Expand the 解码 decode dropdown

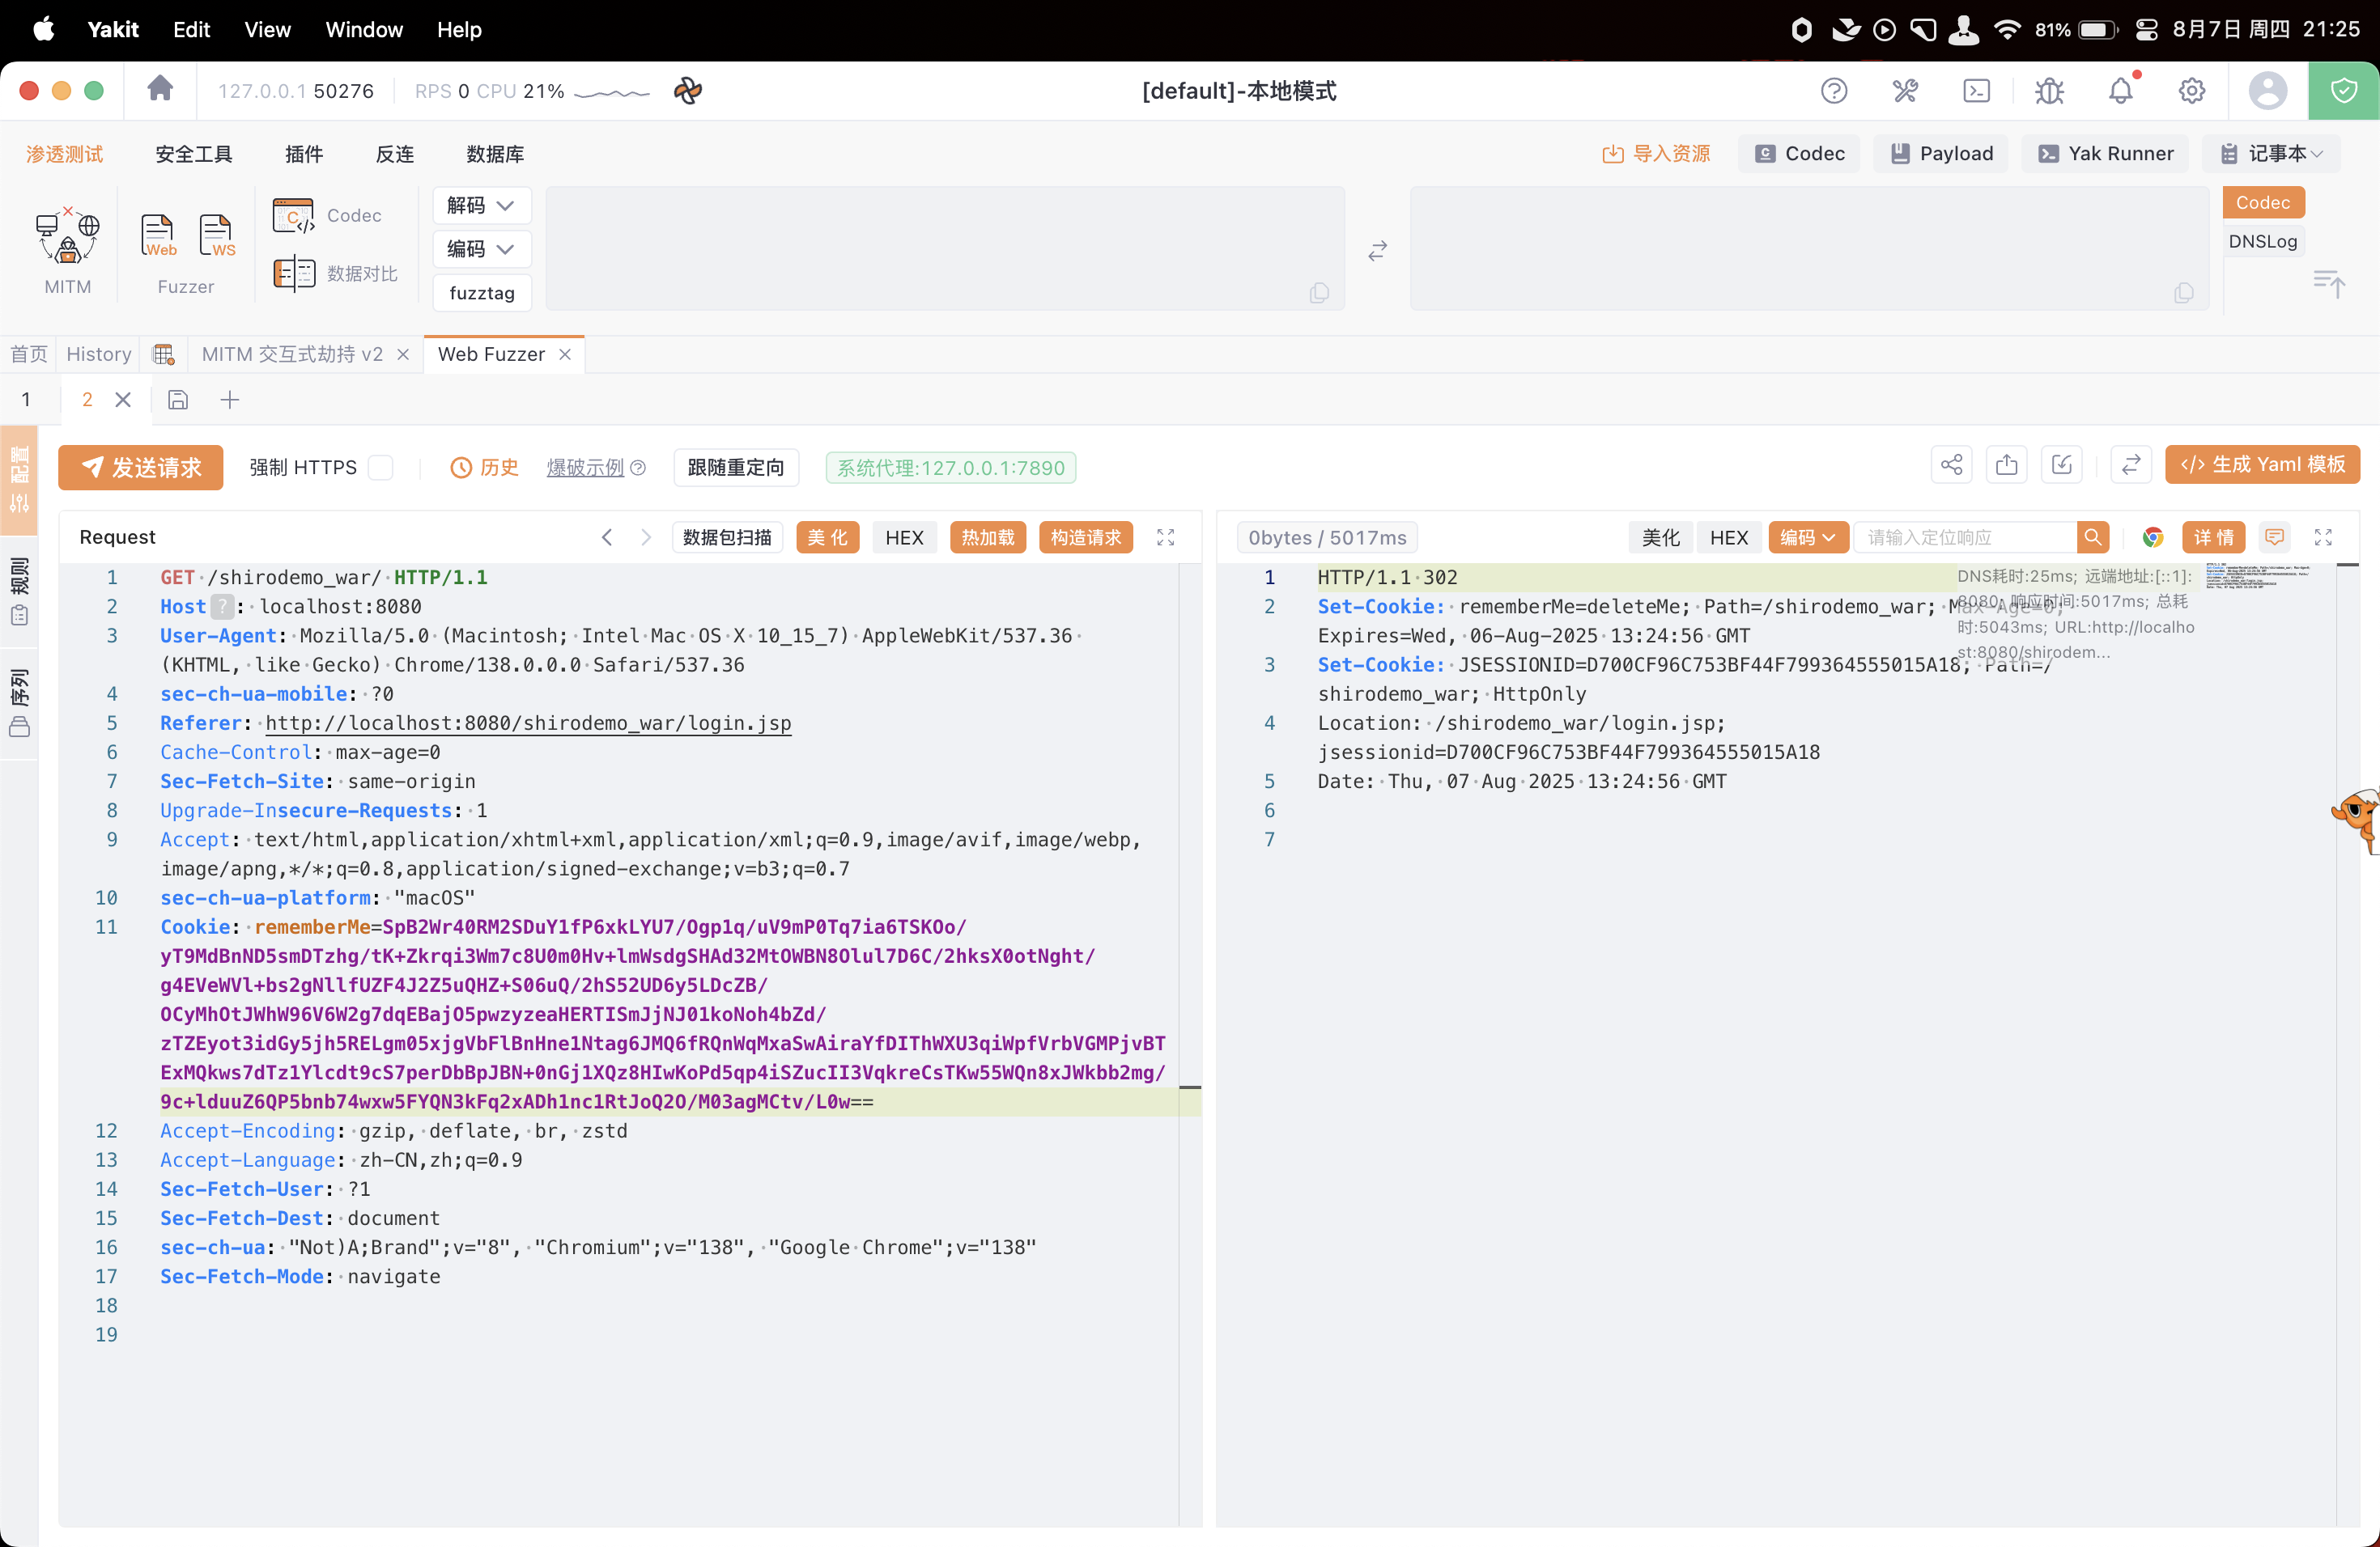[x=481, y=206]
